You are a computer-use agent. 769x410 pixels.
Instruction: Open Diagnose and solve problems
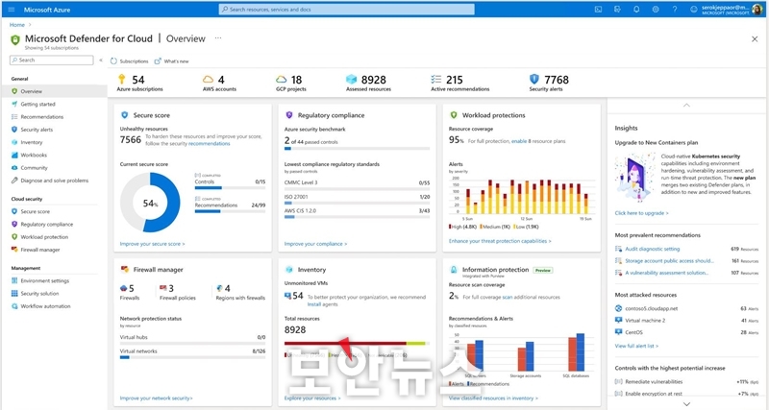[55, 181]
